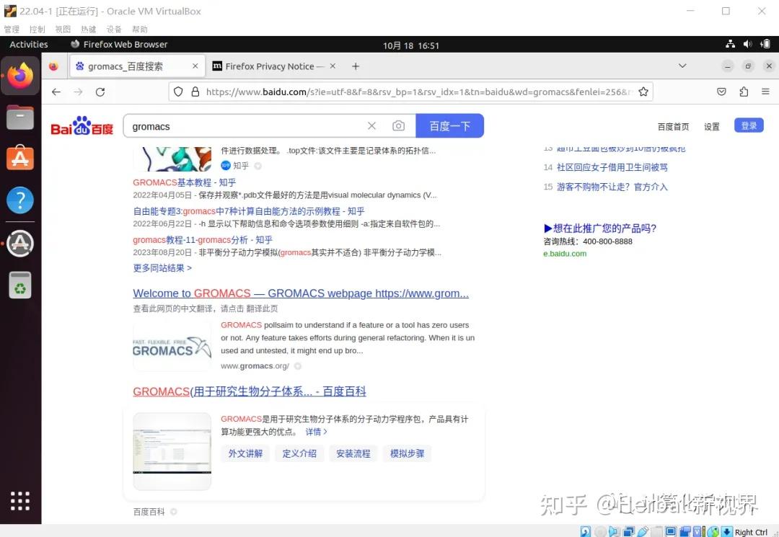
Task: Clear the search box with the X icon
Action: [x=371, y=125]
